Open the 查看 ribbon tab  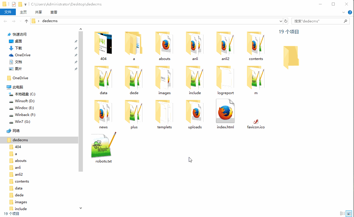(54, 12)
